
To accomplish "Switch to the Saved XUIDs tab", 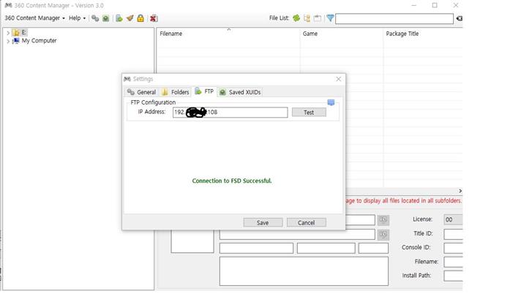I will (240, 92).
